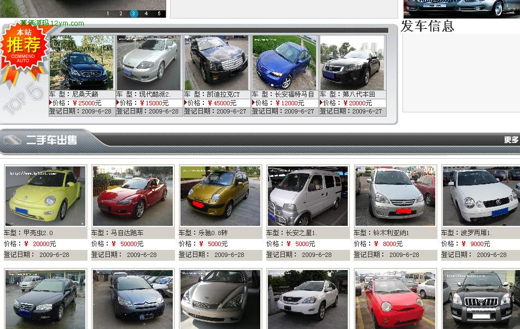The height and width of the screenshot is (329, 520).
Task: Click the ¥5000元 price of 乐驰0.8转
Action: [213, 244]
